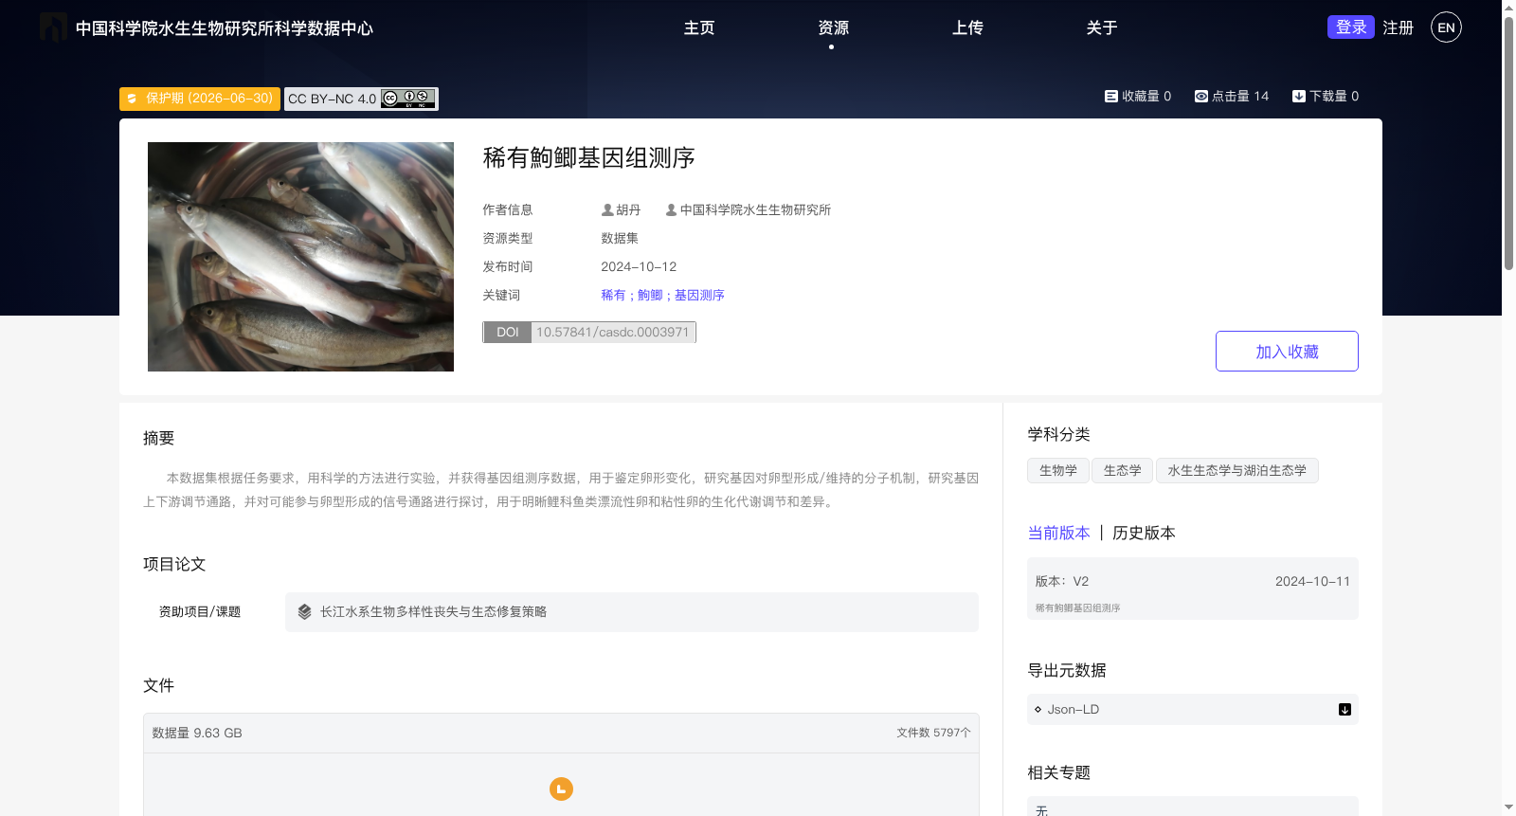Open the keyword link 稀有

[x=613, y=295]
